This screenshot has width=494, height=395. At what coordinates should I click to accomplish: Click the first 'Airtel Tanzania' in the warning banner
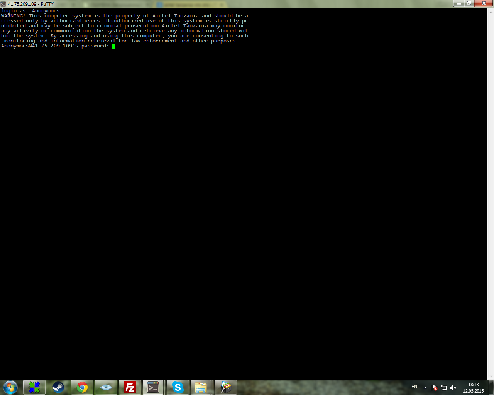coord(176,16)
